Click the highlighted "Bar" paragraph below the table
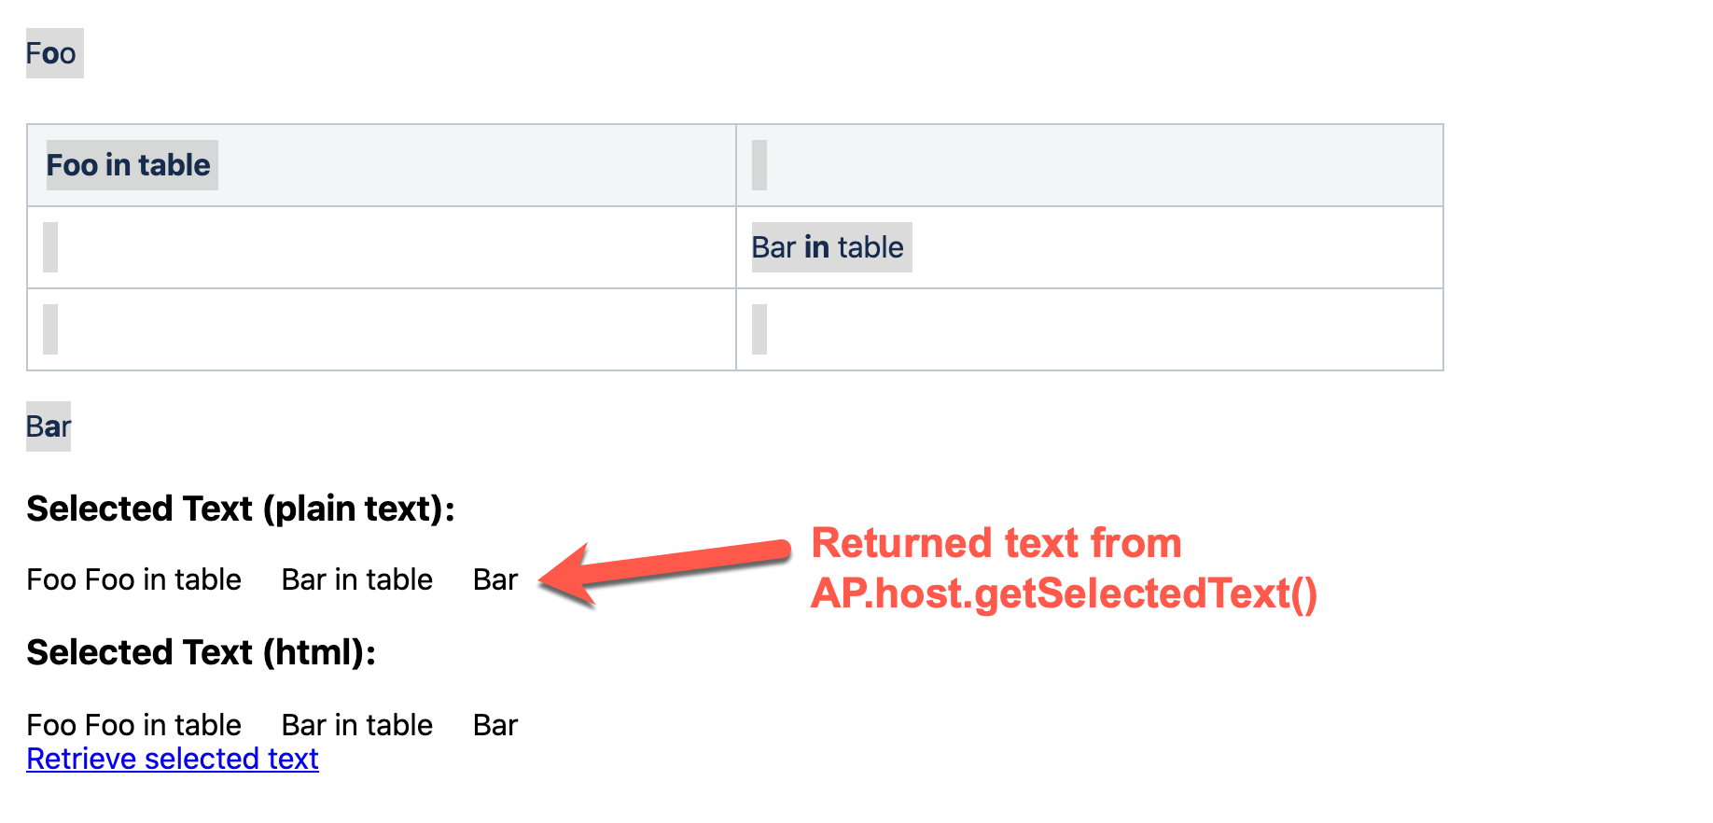Viewport: 1713px width, 823px height. click(49, 426)
